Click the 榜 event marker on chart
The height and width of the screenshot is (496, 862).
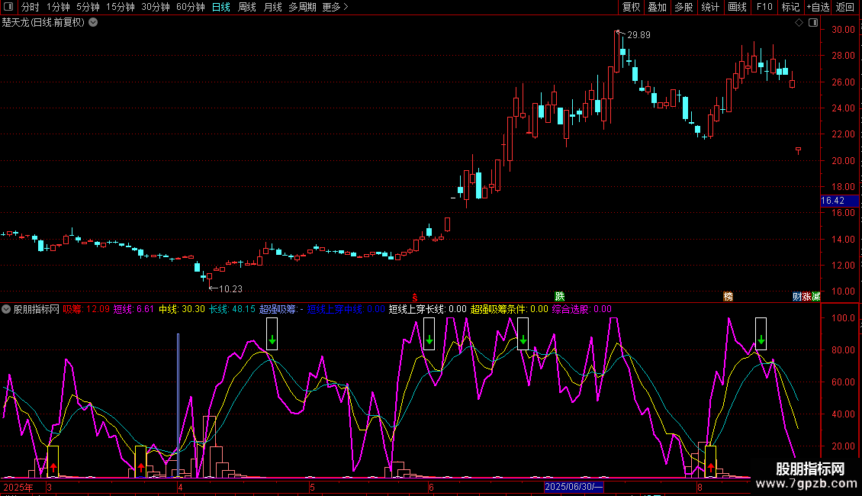728,296
